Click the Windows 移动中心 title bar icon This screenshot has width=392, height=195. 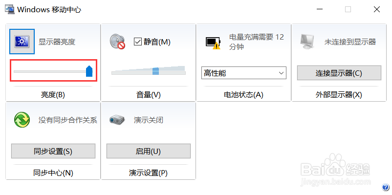coord(9,9)
